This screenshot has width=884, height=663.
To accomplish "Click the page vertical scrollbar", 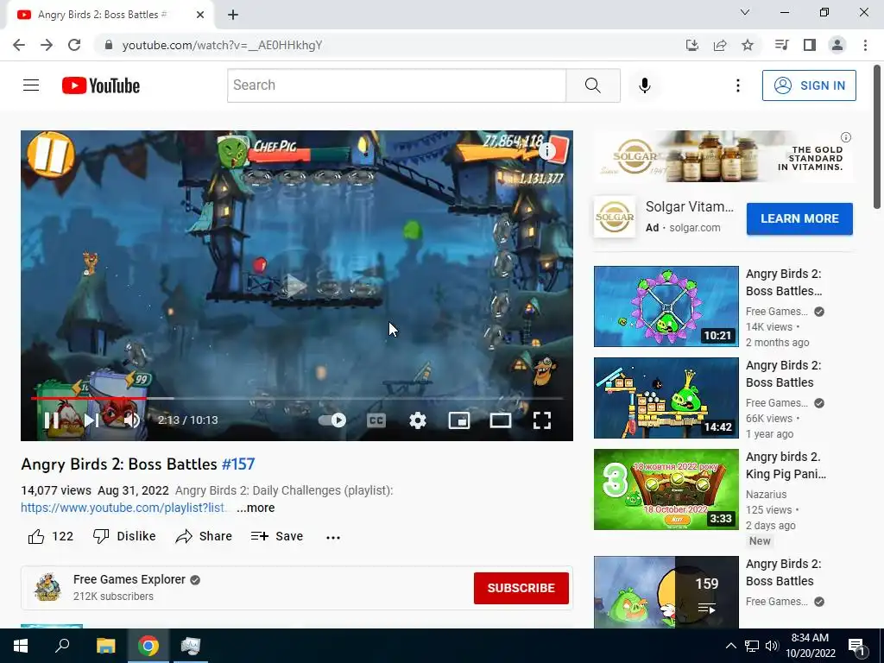I will [x=877, y=137].
